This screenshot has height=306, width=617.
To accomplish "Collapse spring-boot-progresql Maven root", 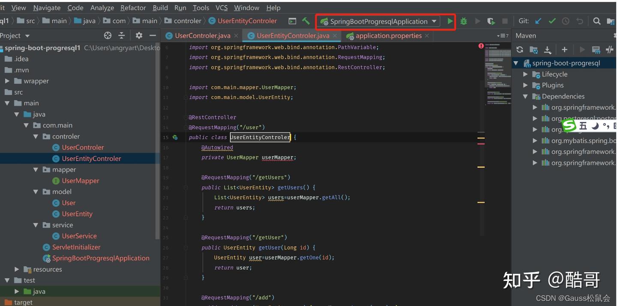I will [x=516, y=63].
